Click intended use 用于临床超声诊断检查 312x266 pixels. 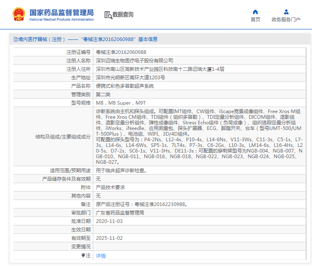(x=121, y=171)
